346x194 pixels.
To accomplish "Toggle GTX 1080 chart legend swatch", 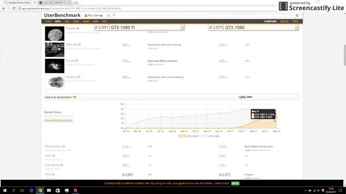I will pos(204,136).
